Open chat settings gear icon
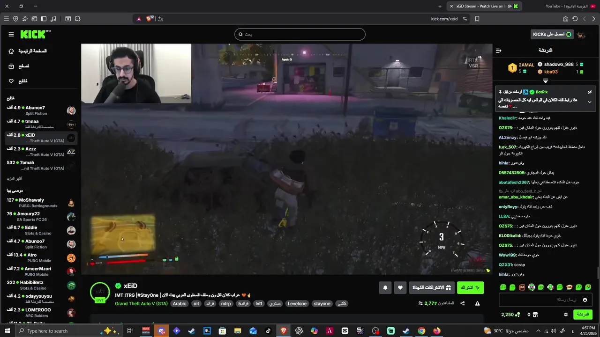 (566, 315)
